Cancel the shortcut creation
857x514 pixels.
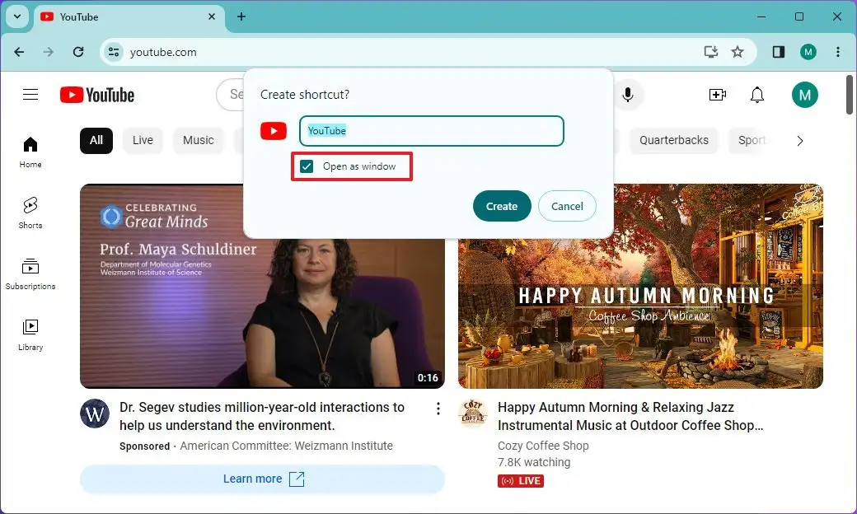pyautogui.click(x=567, y=206)
